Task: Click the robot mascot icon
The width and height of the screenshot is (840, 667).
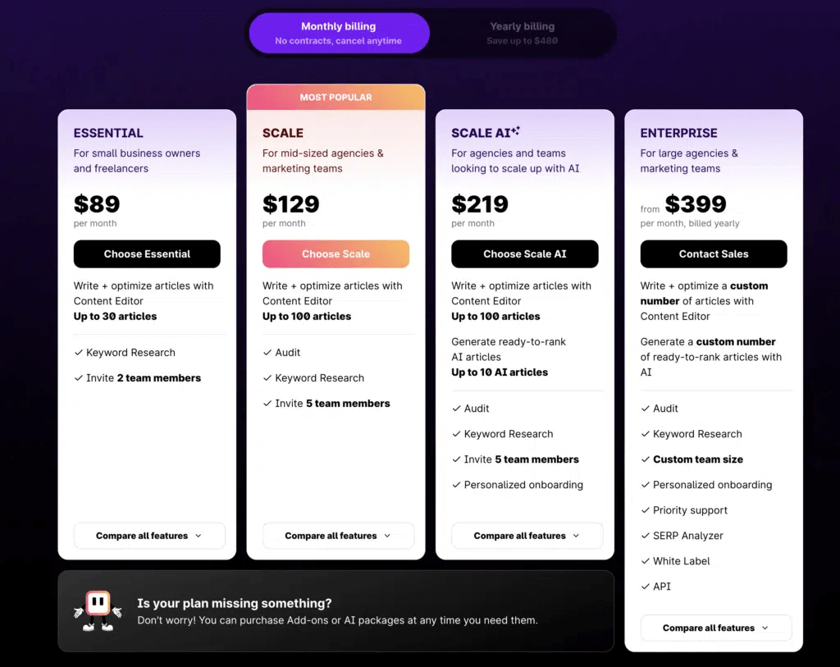Action: coord(98,611)
